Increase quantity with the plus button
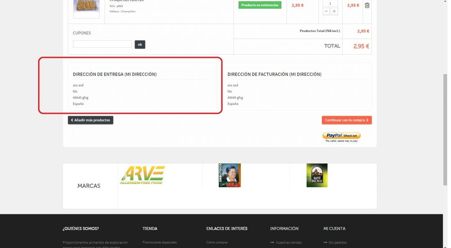 click(x=334, y=11)
